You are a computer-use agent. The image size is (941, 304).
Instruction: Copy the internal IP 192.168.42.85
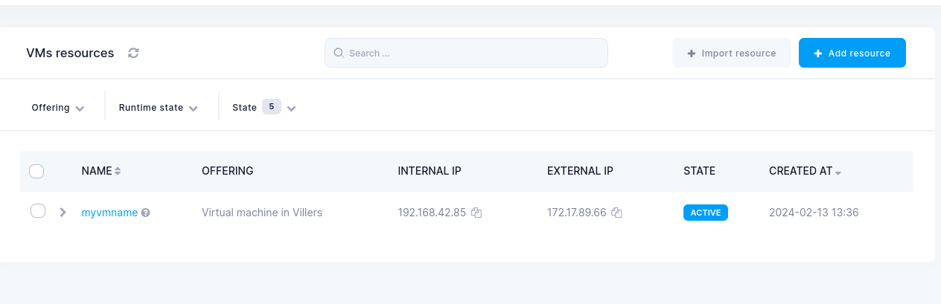click(x=476, y=213)
